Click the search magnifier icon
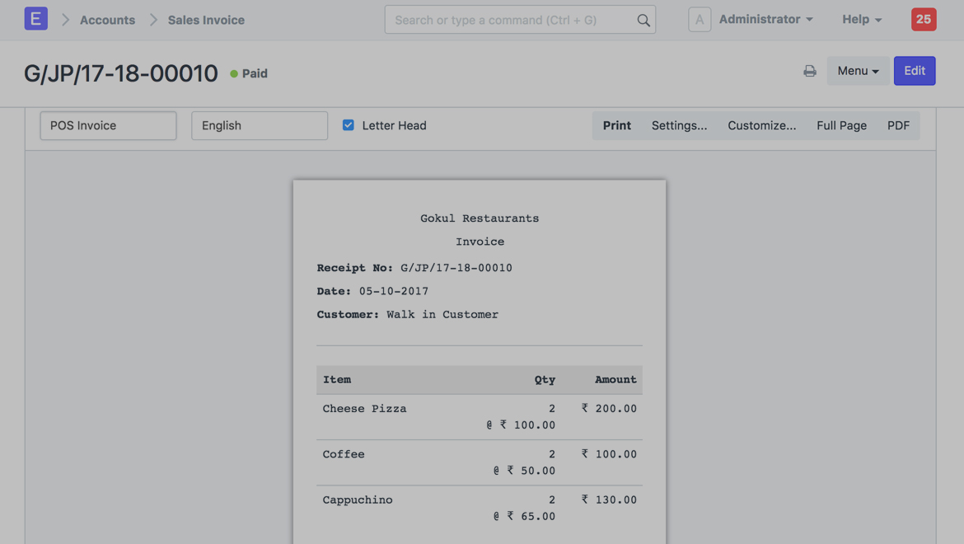The height and width of the screenshot is (544, 964). [643, 21]
